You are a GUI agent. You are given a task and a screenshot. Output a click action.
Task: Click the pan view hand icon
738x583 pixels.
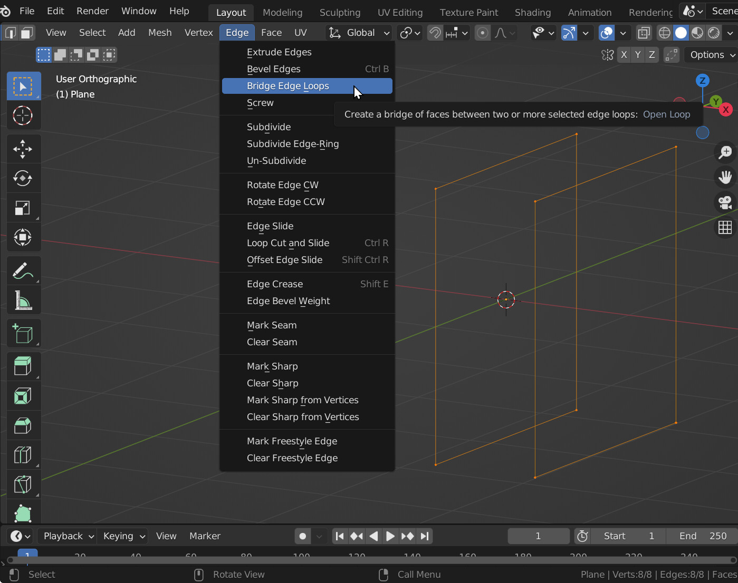(725, 177)
